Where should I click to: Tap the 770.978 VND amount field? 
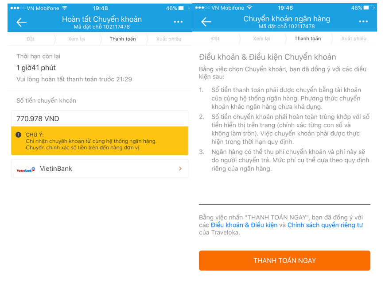tap(99, 118)
